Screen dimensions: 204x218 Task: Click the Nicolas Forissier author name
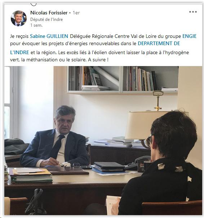point(49,13)
